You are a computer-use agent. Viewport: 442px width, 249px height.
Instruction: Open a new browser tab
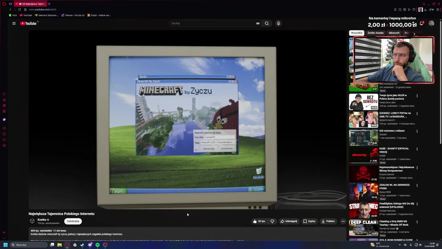(x=49, y=4)
